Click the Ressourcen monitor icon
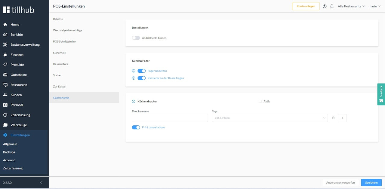385x189 pixels. tap(5, 85)
